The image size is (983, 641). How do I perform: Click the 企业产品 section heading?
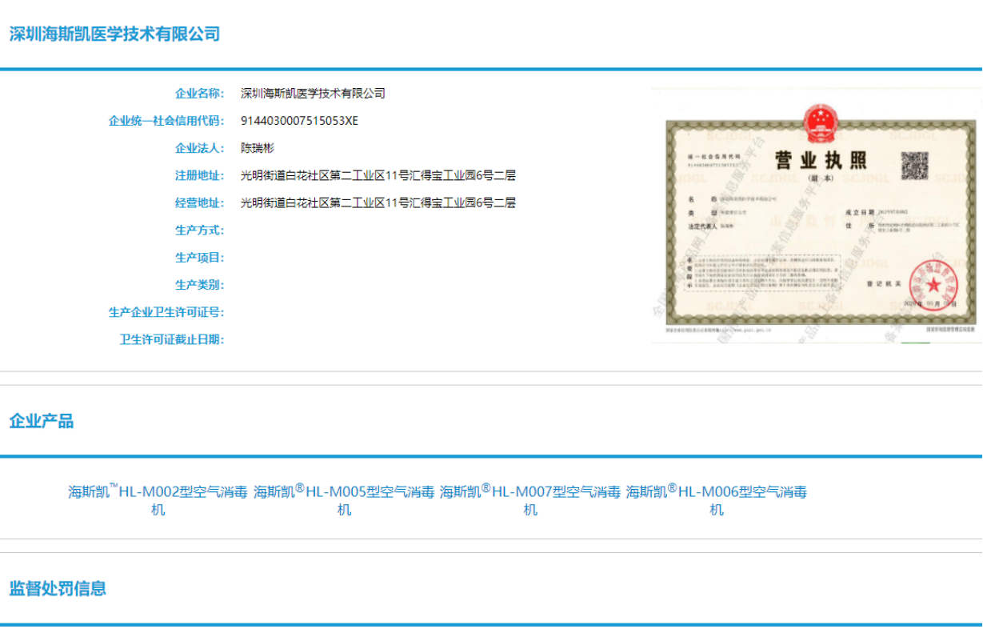click(x=42, y=421)
